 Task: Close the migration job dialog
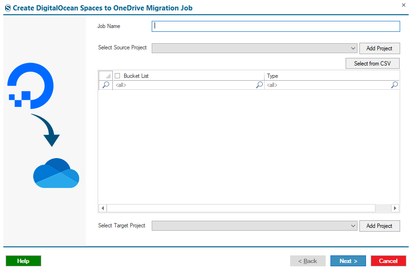(403, 5)
